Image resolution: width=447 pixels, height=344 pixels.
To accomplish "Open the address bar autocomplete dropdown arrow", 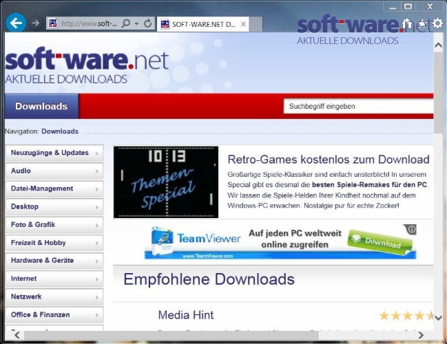I will tap(137, 23).
